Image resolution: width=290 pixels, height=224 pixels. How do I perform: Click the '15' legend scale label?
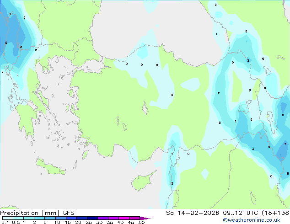(x=68, y=222)
